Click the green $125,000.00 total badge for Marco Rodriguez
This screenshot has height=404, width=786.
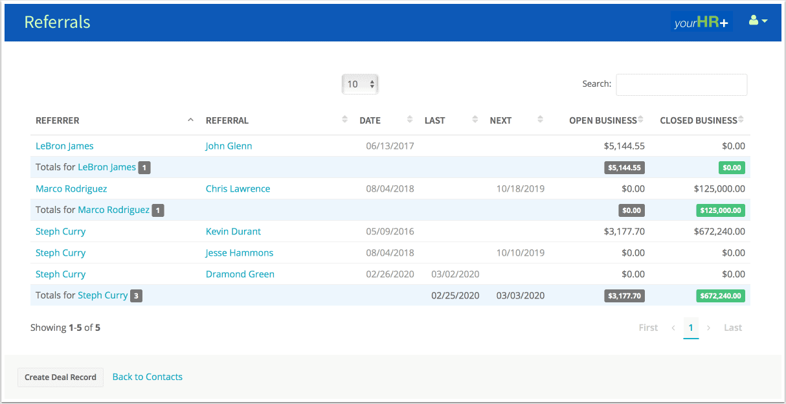721,210
